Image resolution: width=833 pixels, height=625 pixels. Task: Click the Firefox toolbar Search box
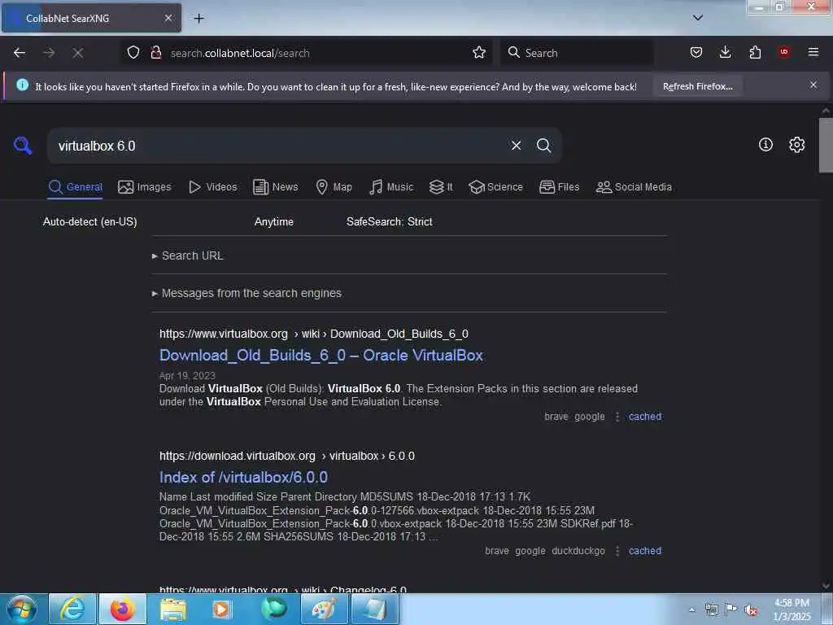[x=578, y=53]
